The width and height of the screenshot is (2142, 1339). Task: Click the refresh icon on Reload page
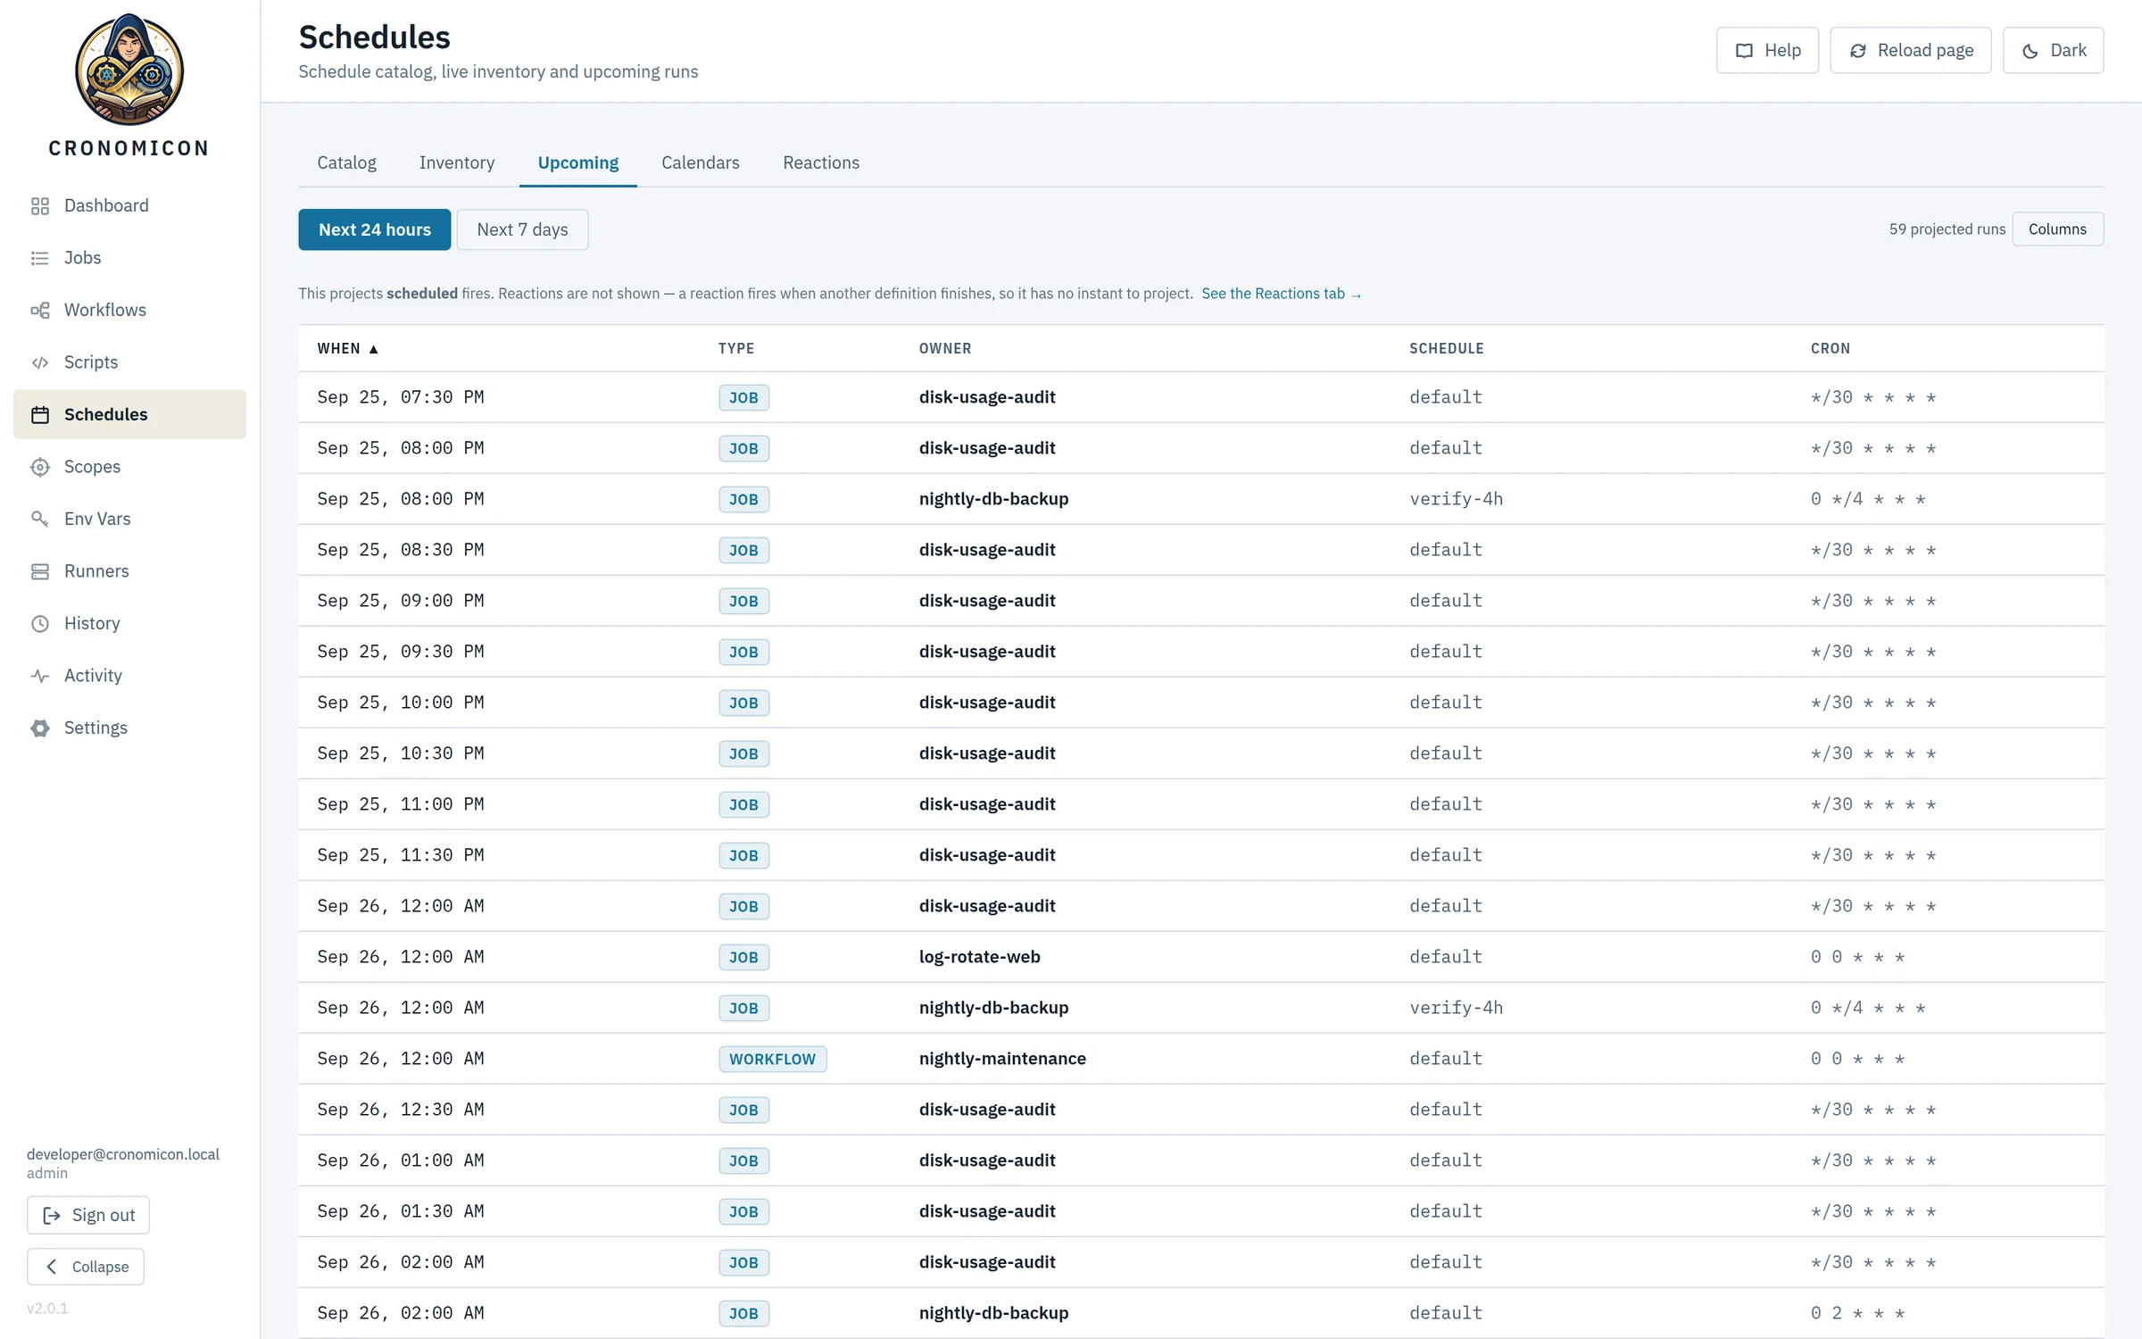pos(1858,51)
